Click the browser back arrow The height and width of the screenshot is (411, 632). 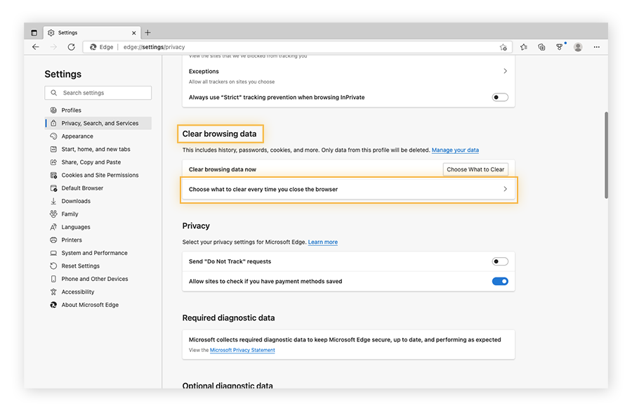pyautogui.click(x=36, y=47)
